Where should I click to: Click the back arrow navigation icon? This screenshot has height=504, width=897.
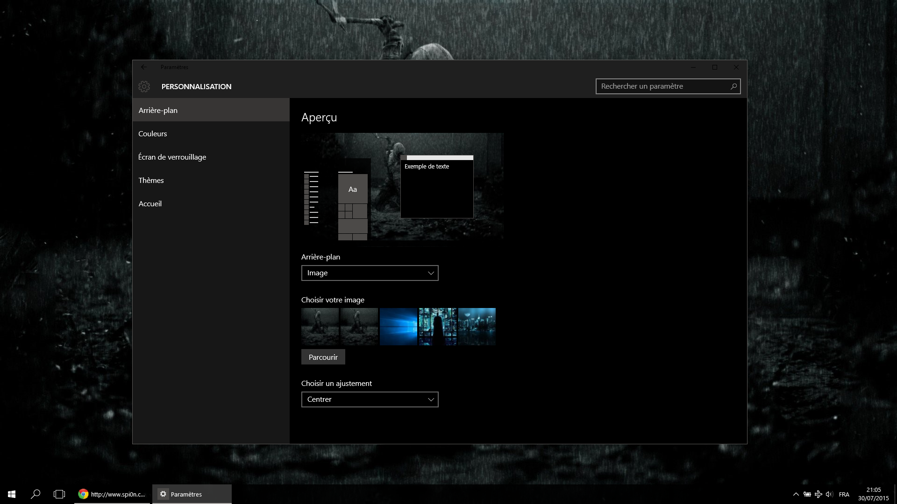coord(143,66)
